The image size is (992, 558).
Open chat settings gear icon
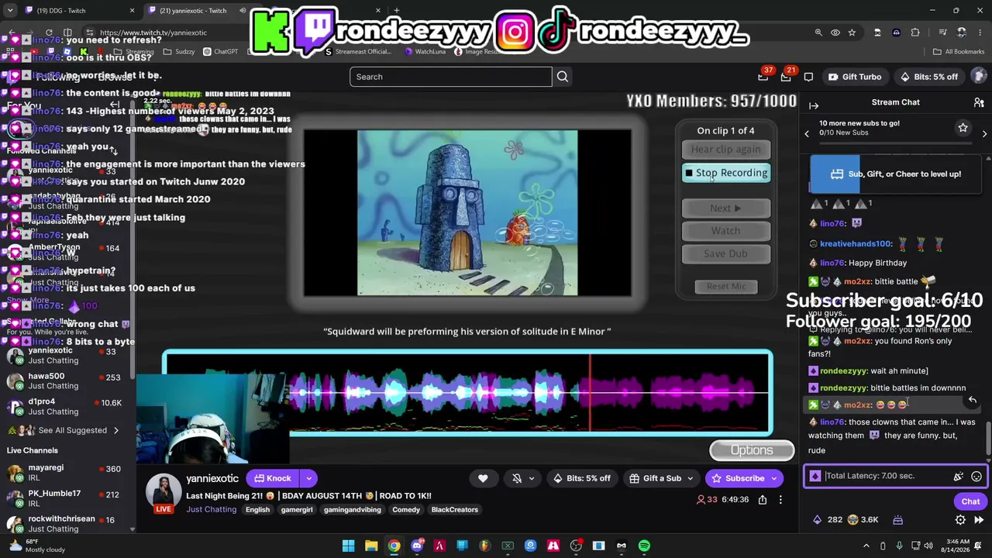tap(960, 519)
